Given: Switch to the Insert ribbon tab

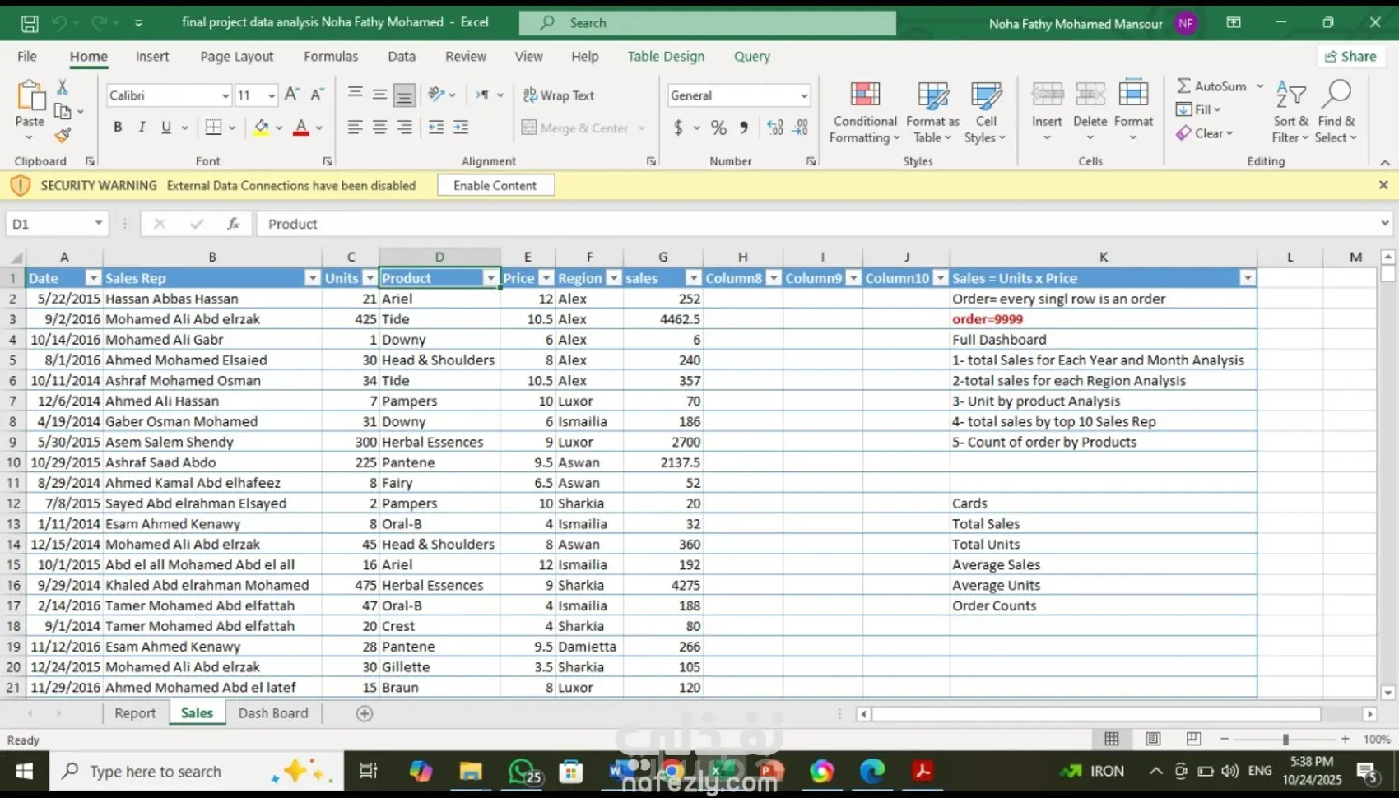Looking at the screenshot, I should click(152, 57).
